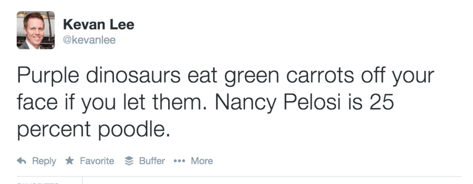Open Kevan Lee's profile photo avatar
The width and height of the screenshot is (473, 184).
point(36,30)
